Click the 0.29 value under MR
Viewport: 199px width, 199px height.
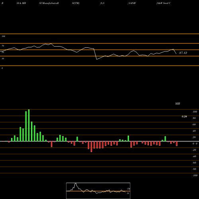pyautogui.click(x=184, y=117)
